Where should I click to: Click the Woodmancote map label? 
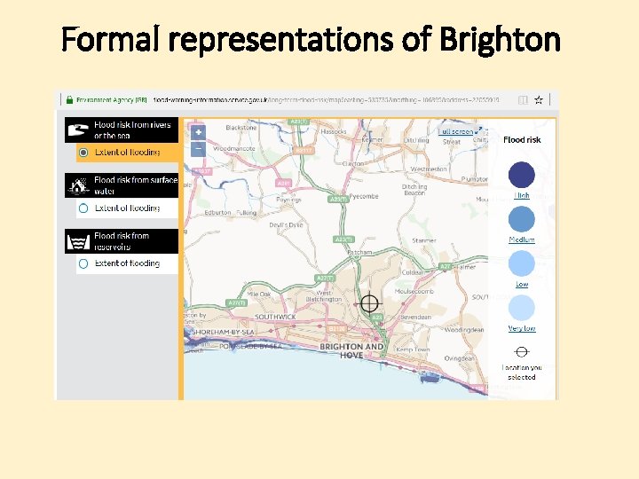(x=234, y=149)
